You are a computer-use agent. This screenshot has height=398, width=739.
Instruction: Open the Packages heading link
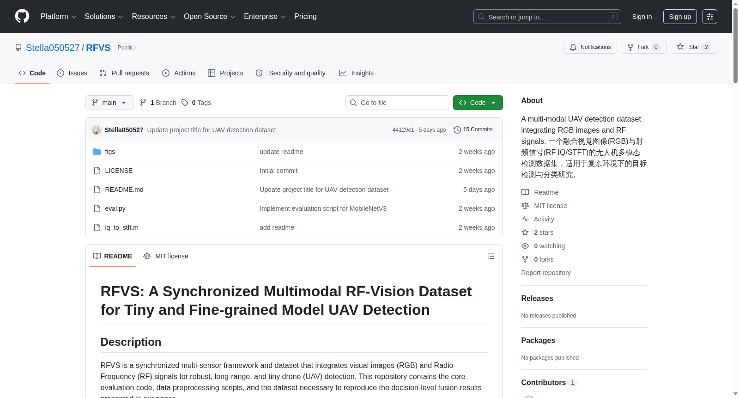point(538,341)
